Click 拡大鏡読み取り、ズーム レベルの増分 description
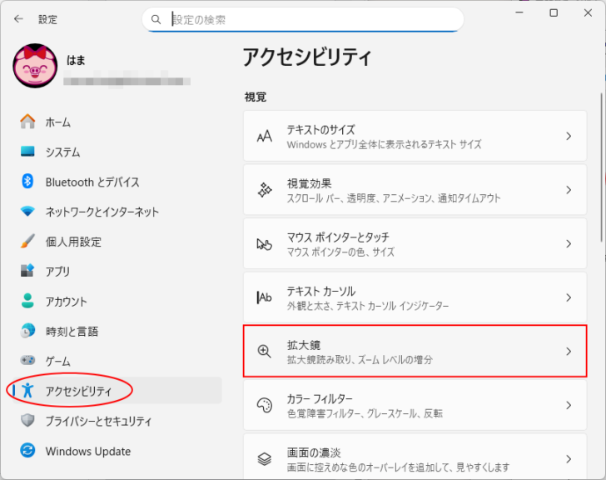The width and height of the screenshot is (606, 480). pos(360,360)
